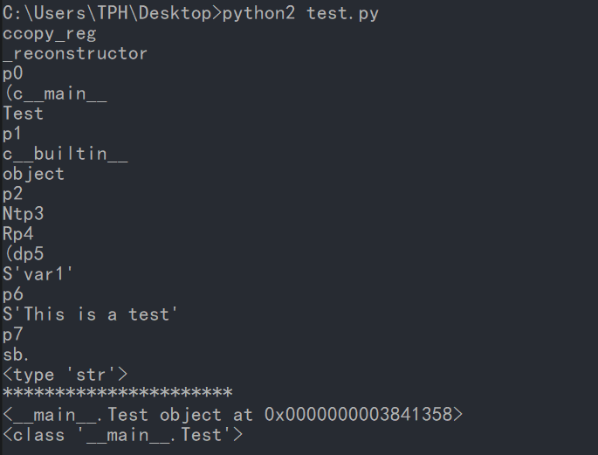Click the 'Ntp3' output line
The height and width of the screenshot is (455, 598).
tap(23, 213)
